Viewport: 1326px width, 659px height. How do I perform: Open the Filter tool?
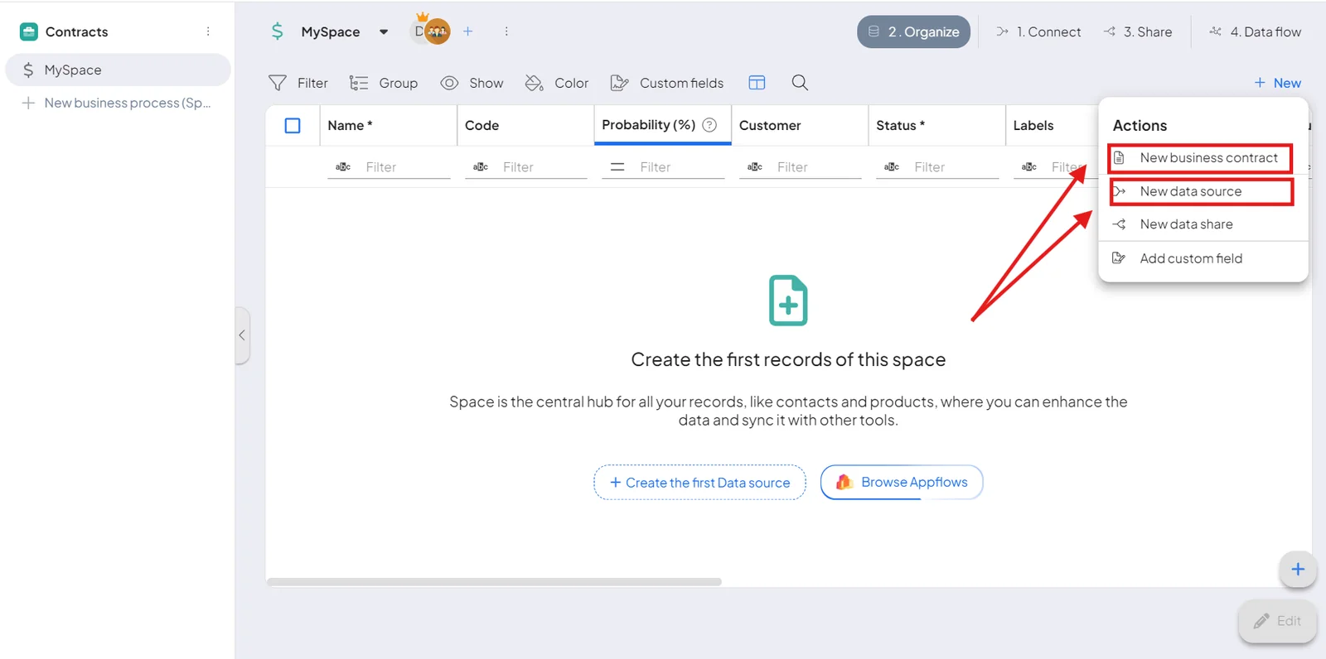298,83
